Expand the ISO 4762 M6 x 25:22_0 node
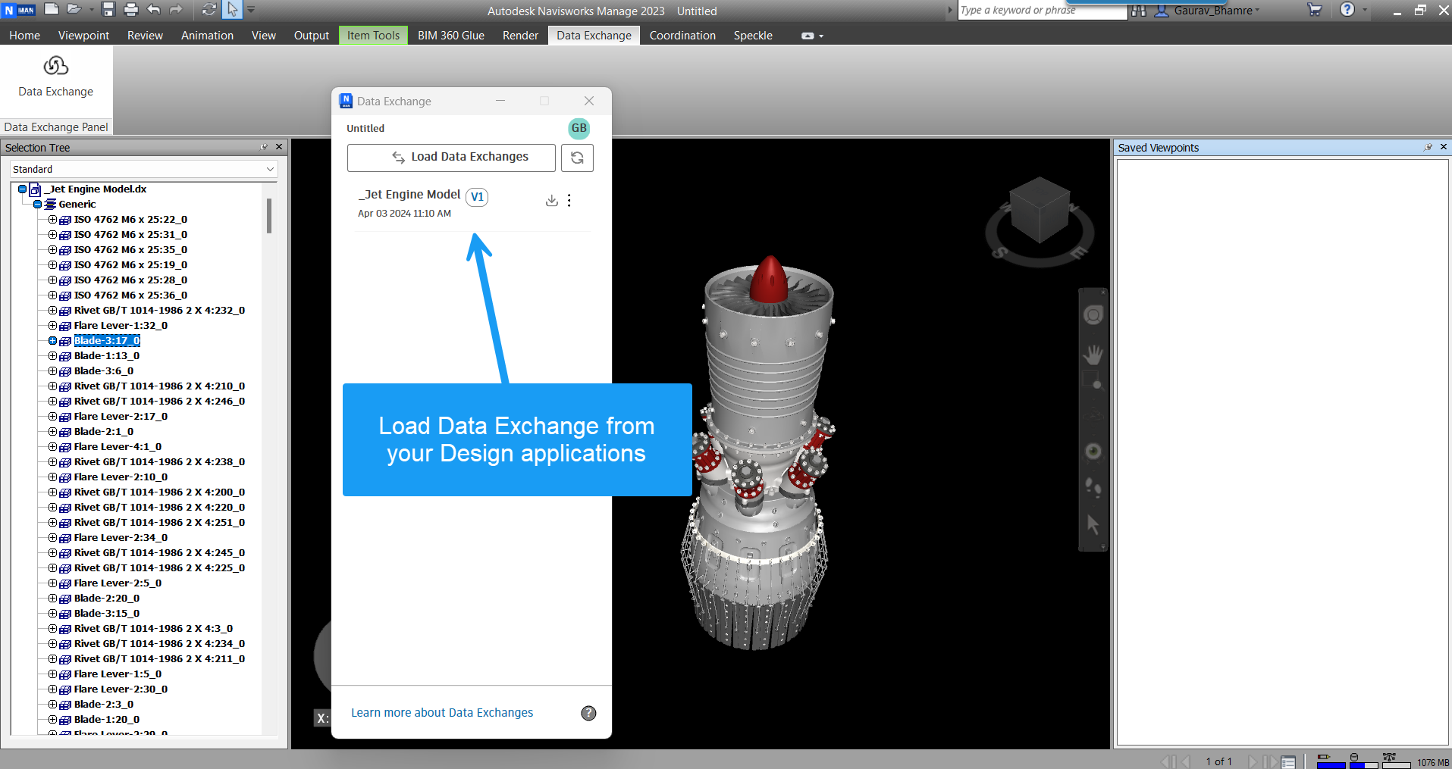This screenshot has height=769, width=1452. coord(52,220)
